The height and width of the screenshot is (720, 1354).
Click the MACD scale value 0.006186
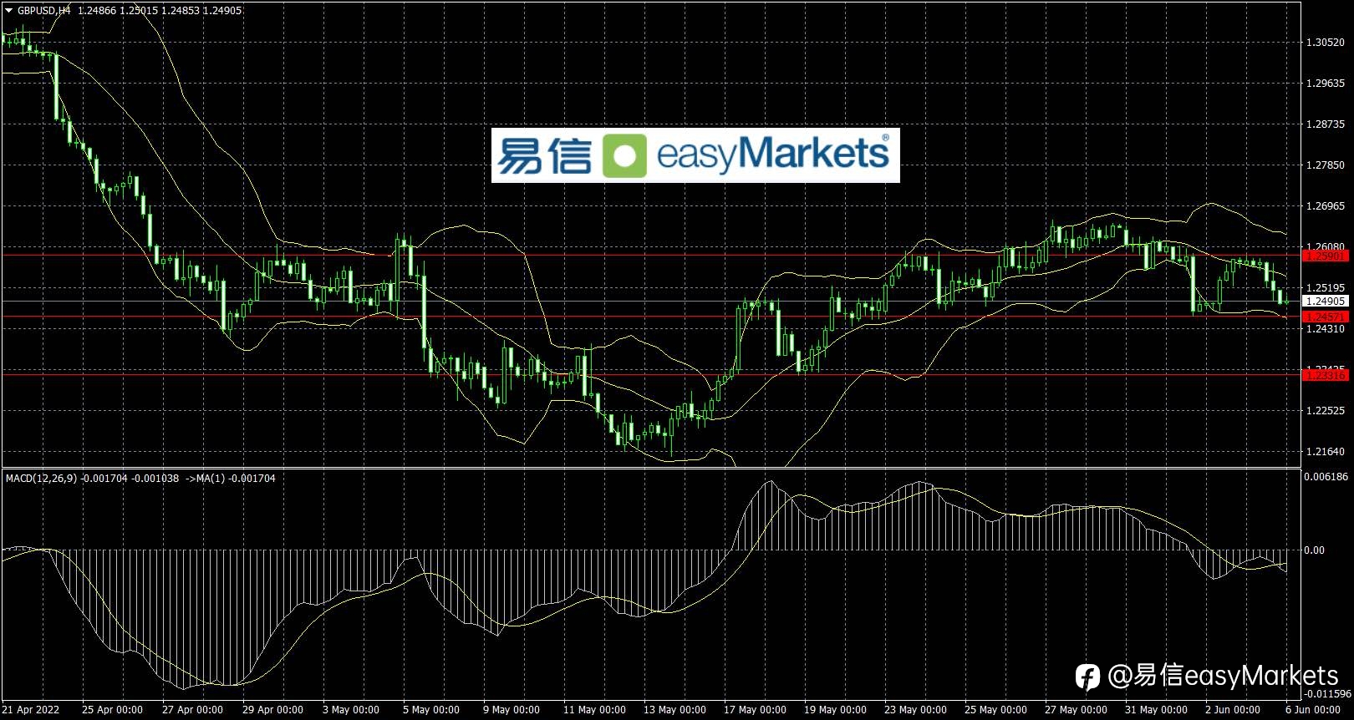pyautogui.click(x=1326, y=477)
